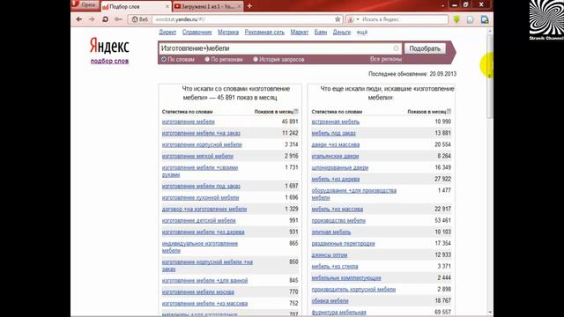Screen dimensions: 564x317
Task: Open производство мебели link
Action: click(338, 221)
